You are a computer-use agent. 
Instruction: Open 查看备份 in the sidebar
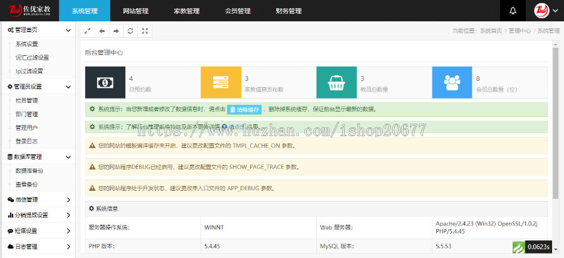pyautogui.click(x=26, y=185)
